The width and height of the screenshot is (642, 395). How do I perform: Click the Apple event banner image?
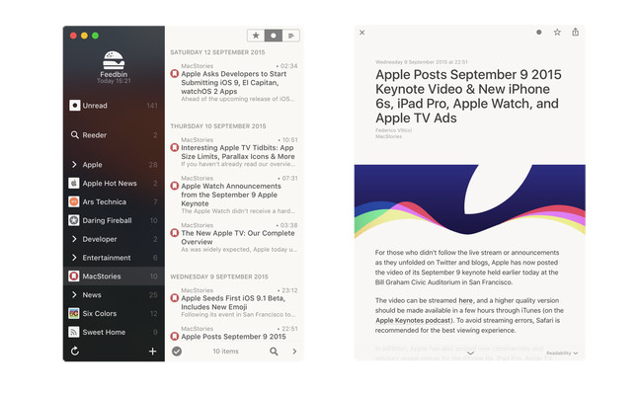(x=469, y=201)
